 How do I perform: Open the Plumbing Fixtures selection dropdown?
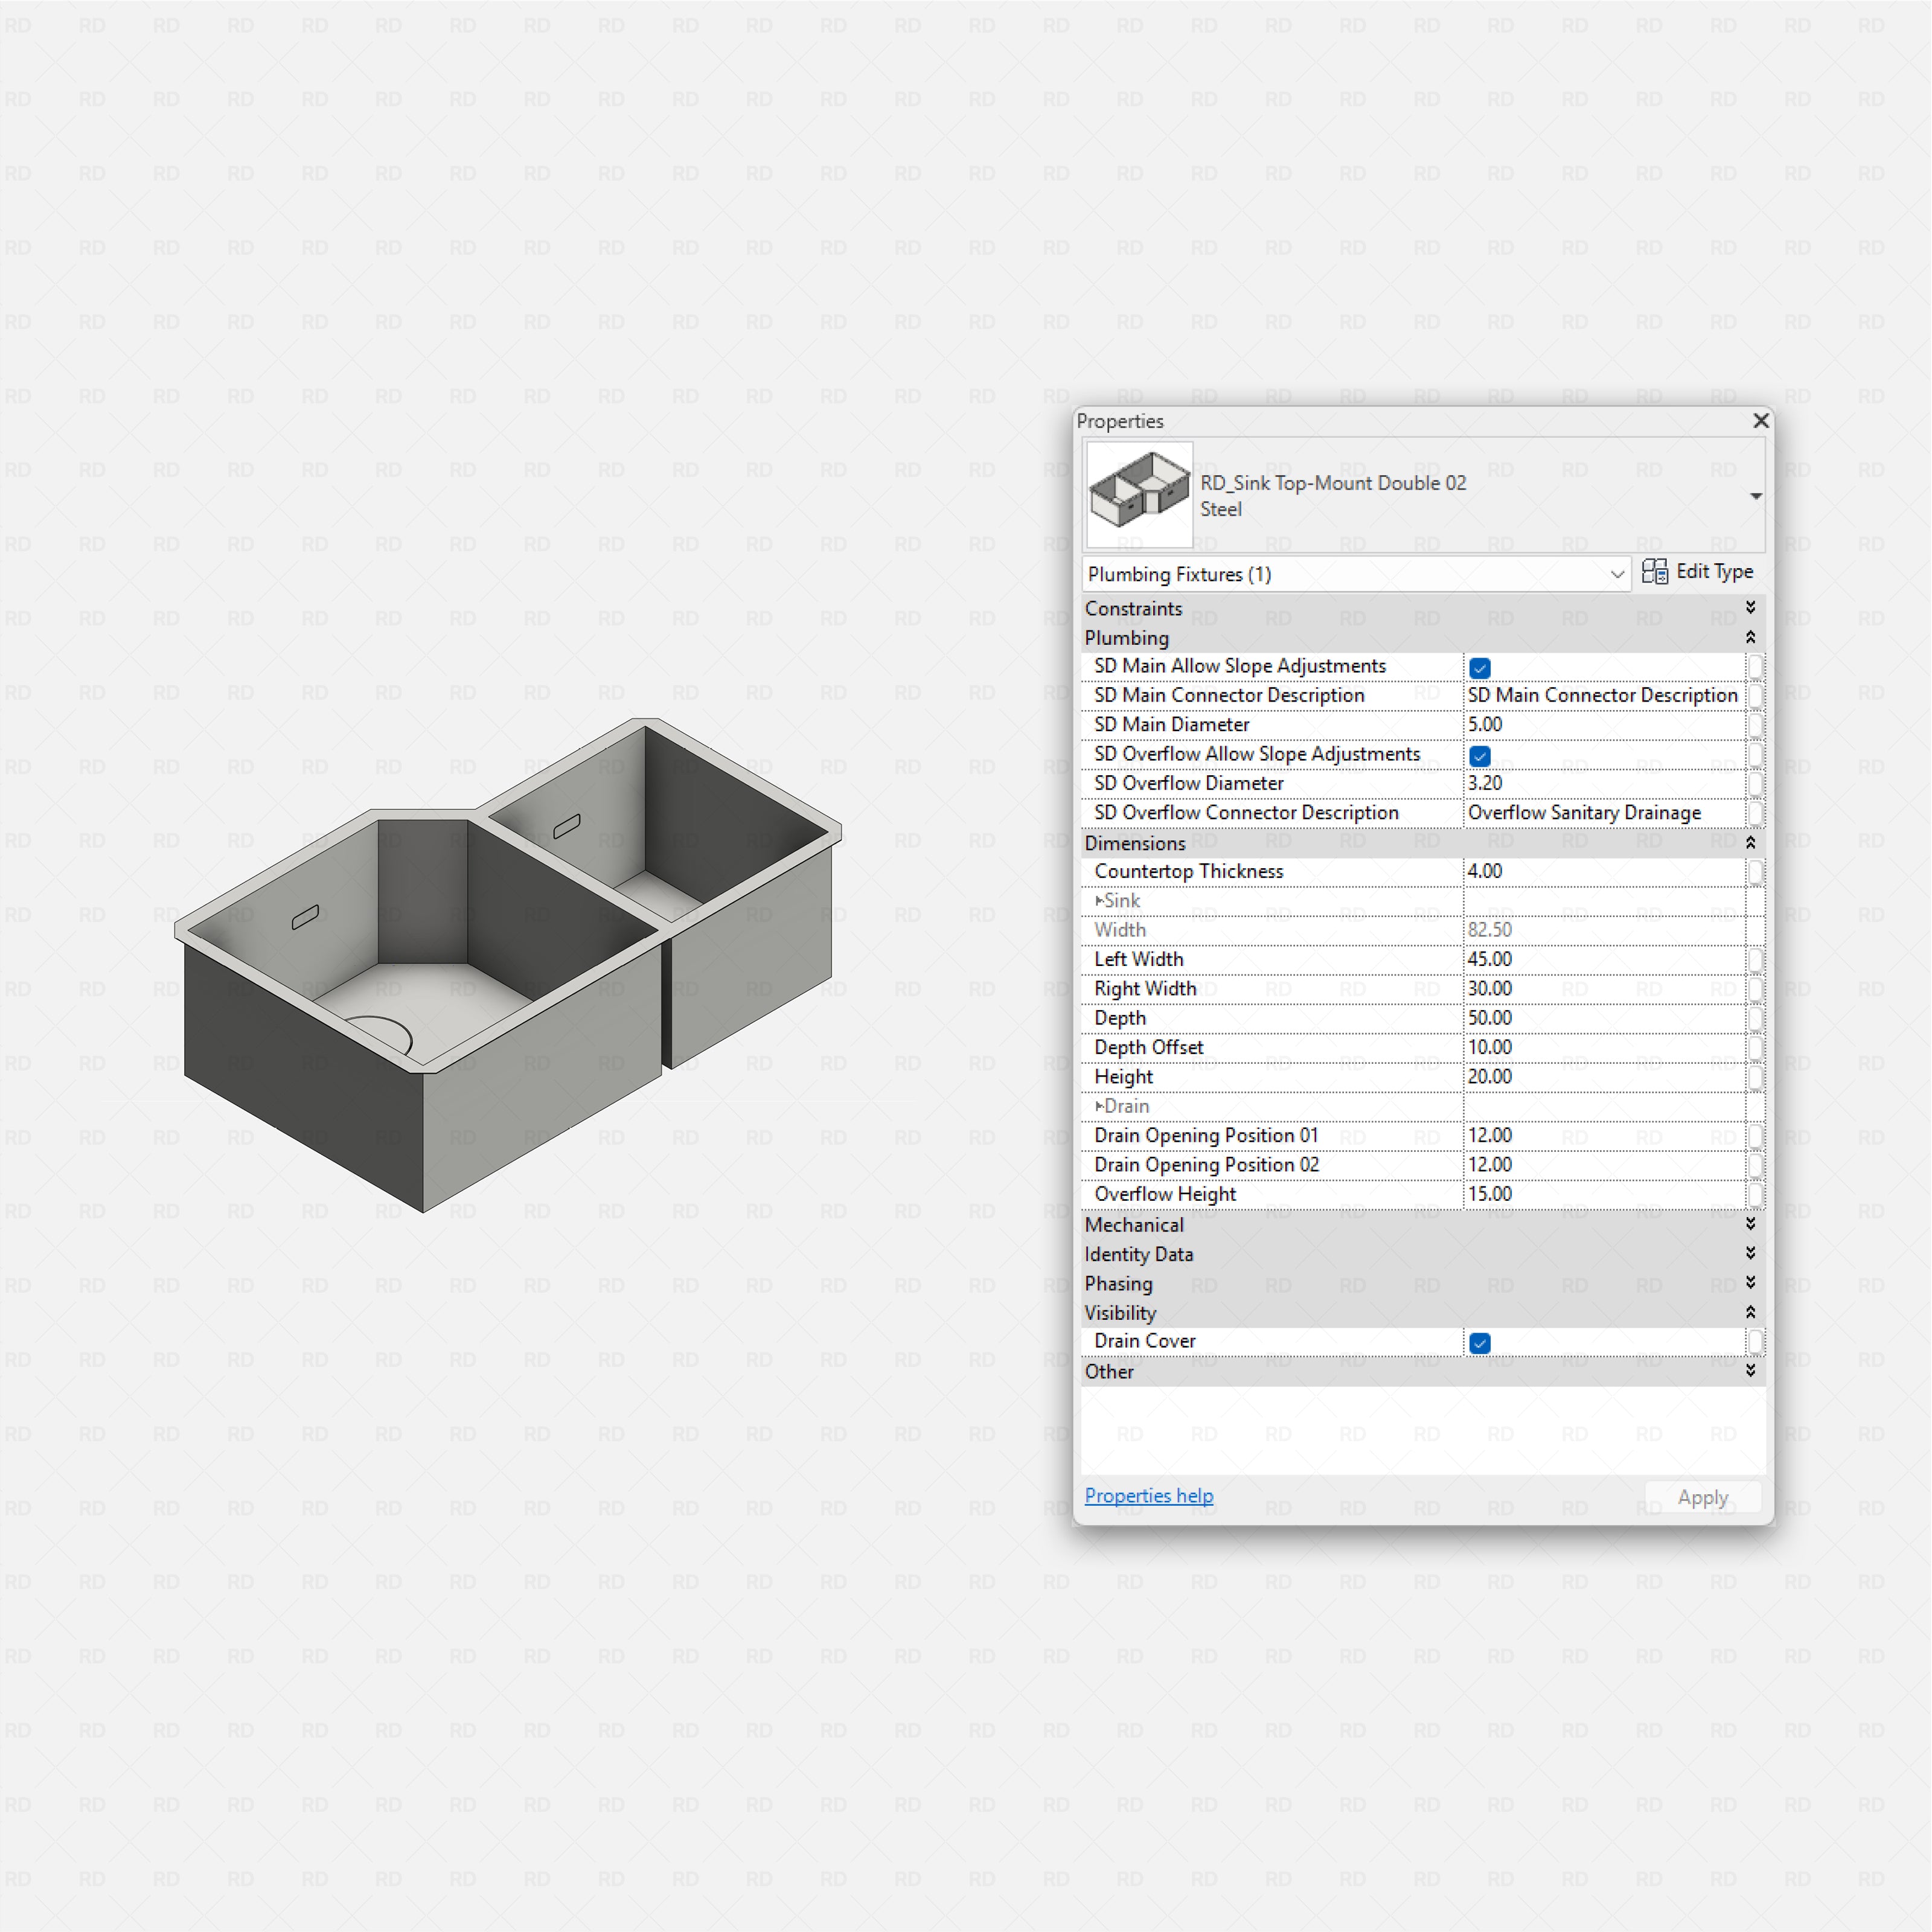(x=1618, y=574)
